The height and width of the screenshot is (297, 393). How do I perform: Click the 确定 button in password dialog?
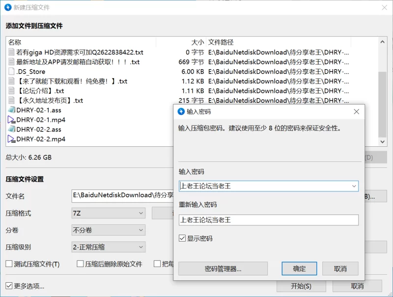coord(299,269)
